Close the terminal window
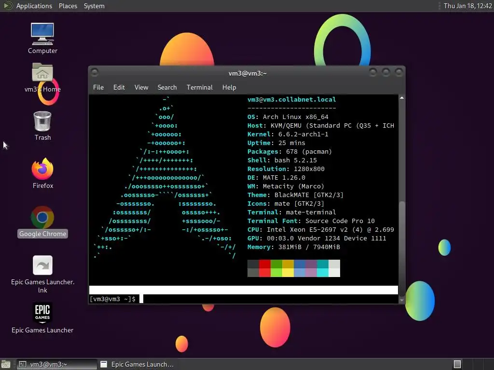This screenshot has width=494, height=370. click(399, 72)
